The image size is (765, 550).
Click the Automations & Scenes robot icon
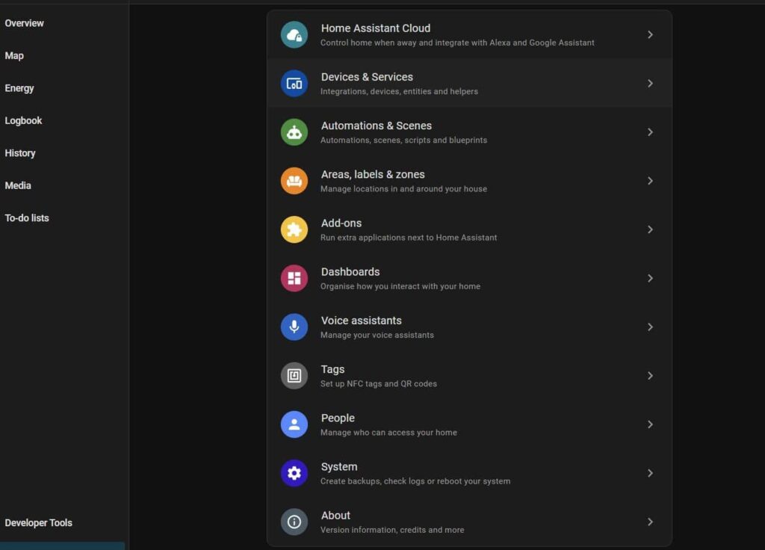coord(294,132)
